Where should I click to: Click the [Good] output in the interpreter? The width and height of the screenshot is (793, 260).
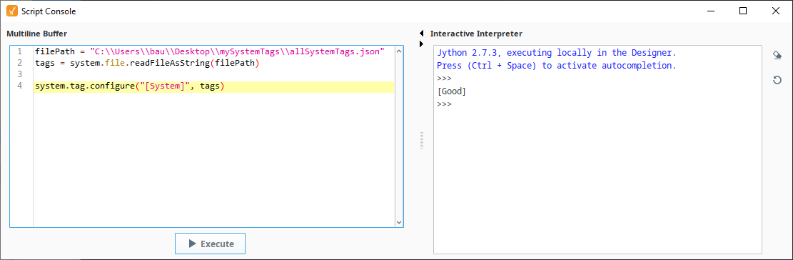click(x=451, y=91)
